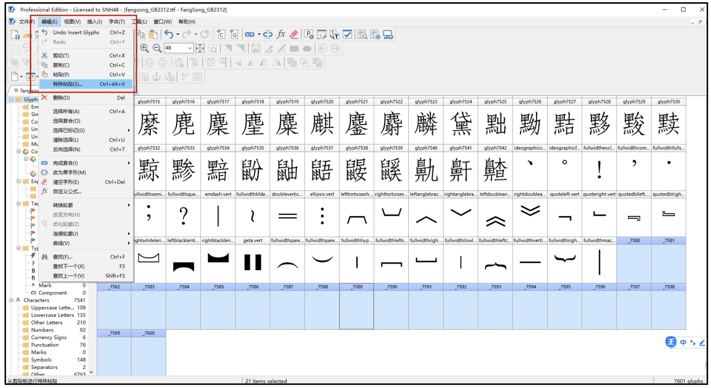Collapse the Characters tree node
The height and width of the screenshot is (388, 711).
[11, 300]
